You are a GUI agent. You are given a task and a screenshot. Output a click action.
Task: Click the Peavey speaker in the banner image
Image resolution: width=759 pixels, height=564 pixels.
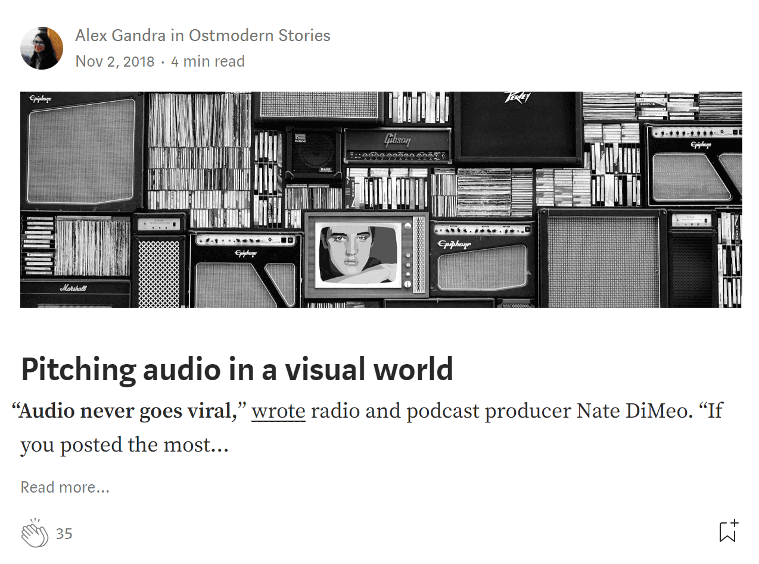[517, 126]
